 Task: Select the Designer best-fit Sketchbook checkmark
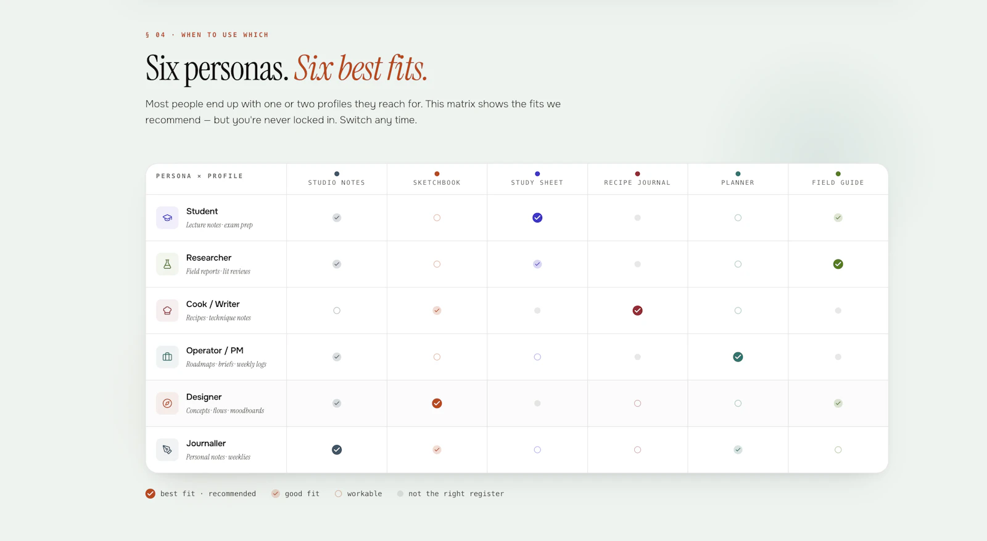tap(437, 403)
